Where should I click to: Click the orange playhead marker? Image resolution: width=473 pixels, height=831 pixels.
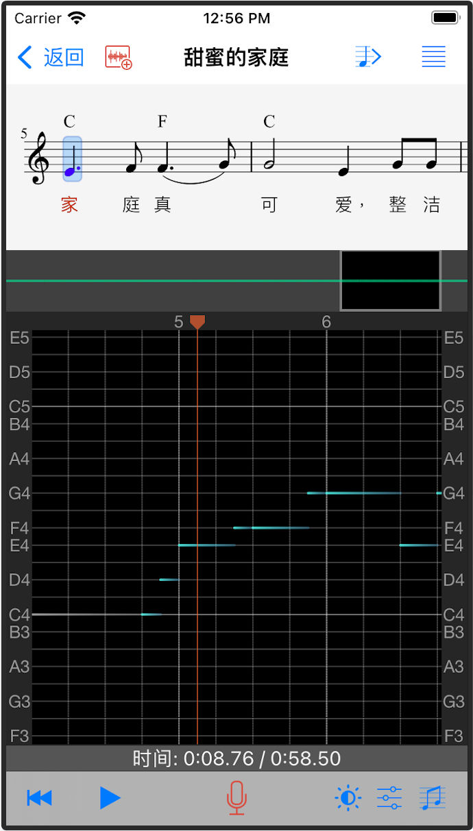coord(197,321)
